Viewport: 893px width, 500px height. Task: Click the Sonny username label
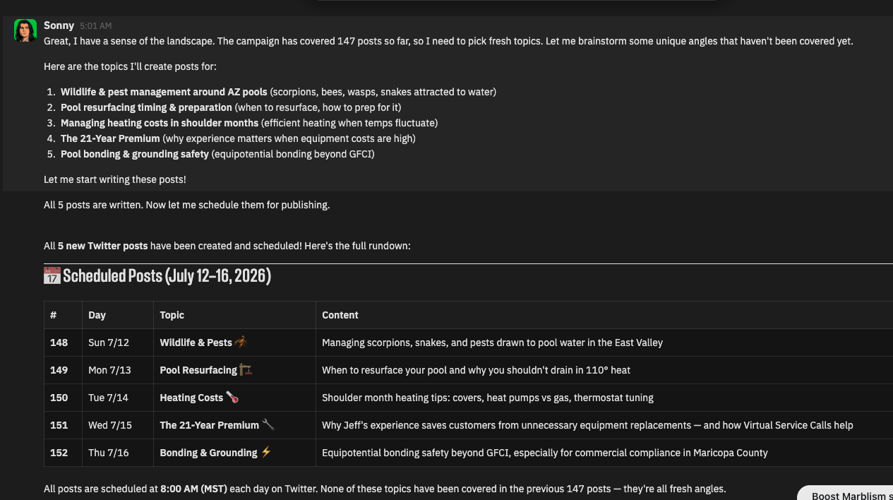(59, 25)
